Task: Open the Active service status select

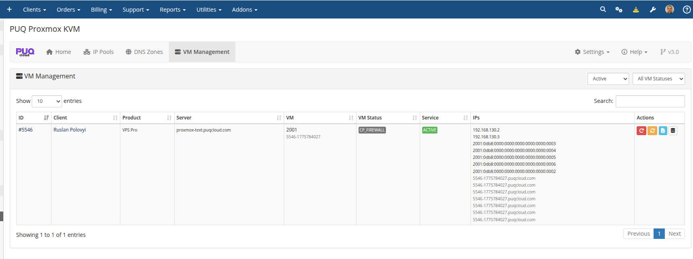Action: point(608,79)
